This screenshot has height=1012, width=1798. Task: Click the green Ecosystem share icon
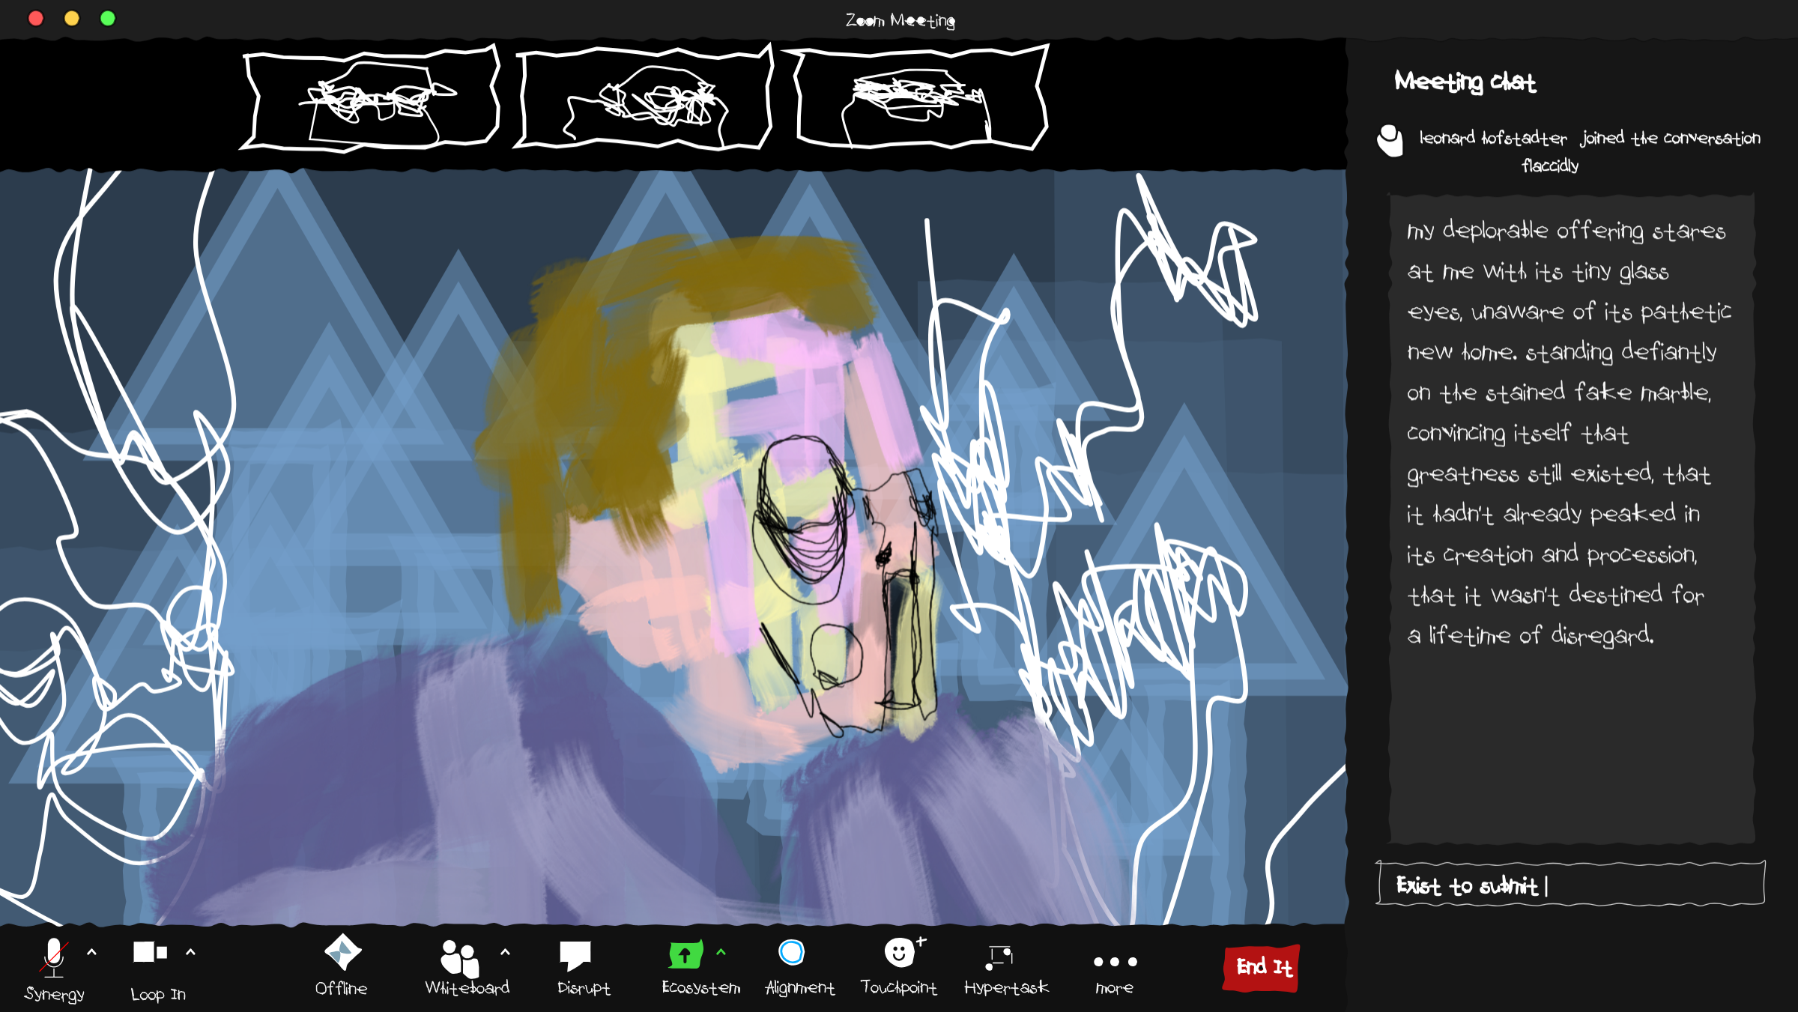(x=685, y=955)
